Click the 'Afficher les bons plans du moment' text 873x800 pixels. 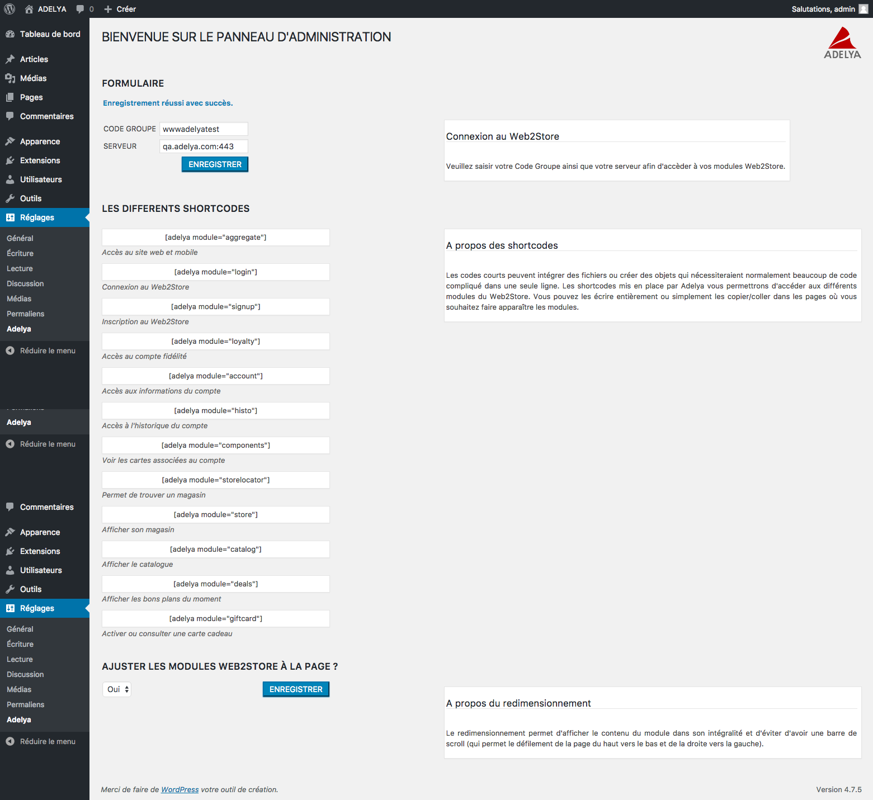(162, 599)
